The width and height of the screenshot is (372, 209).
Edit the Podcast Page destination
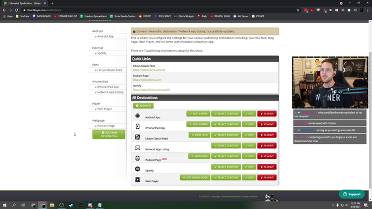[x=249, y=156]
